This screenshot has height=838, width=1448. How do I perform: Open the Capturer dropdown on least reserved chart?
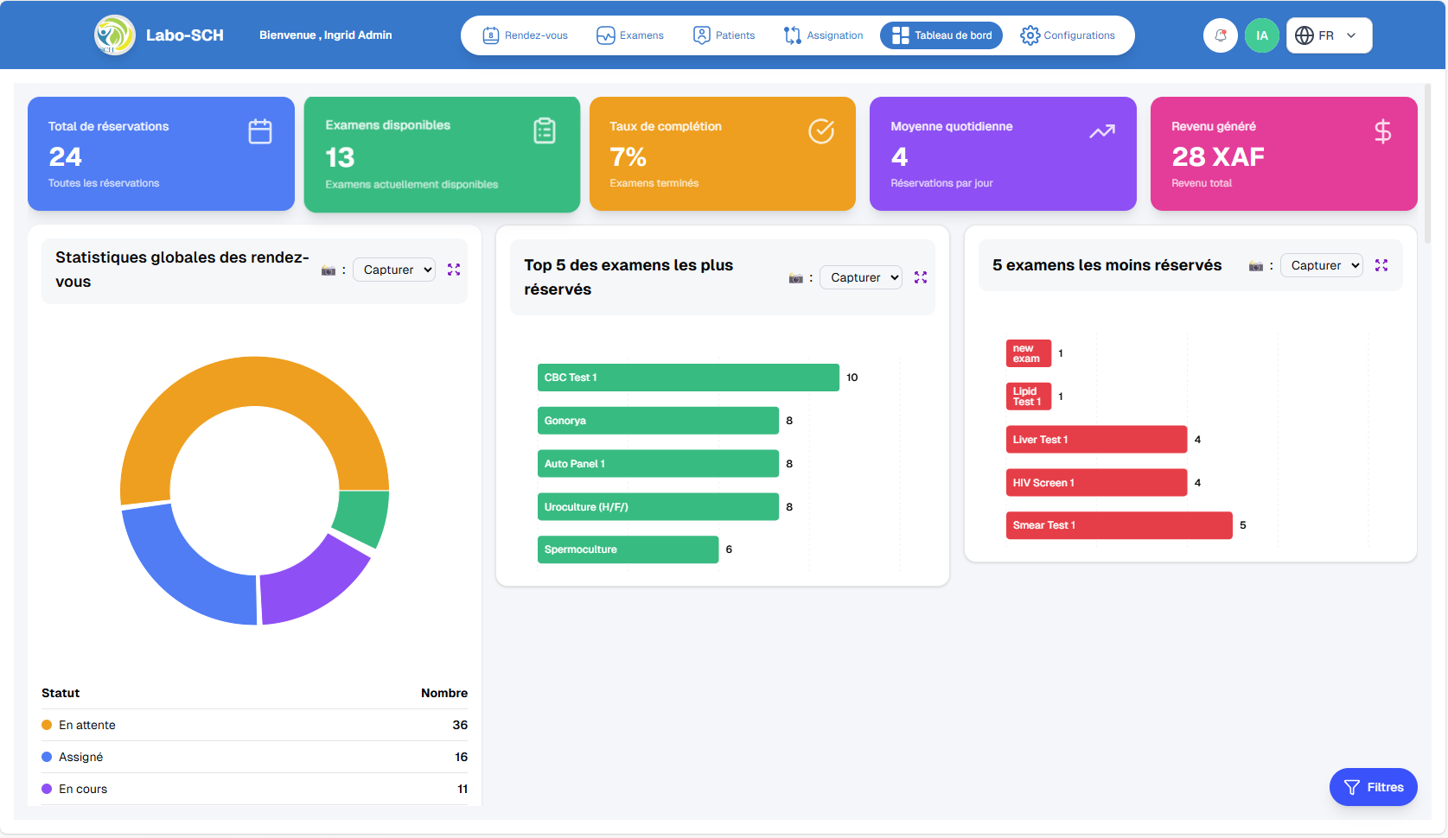point(1321,265)
